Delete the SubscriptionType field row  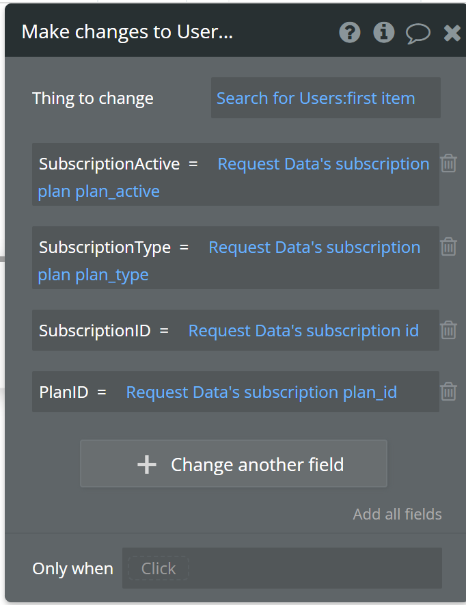click(448, 247)
